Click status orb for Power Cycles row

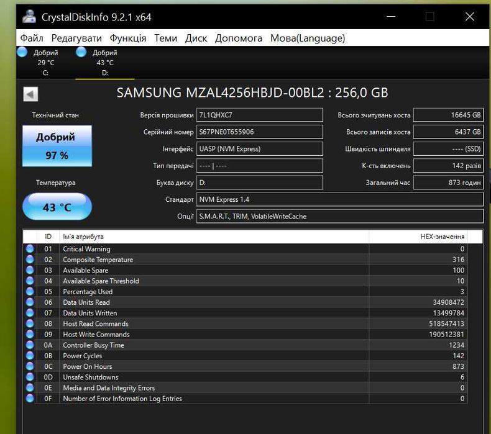pos(30,356)
